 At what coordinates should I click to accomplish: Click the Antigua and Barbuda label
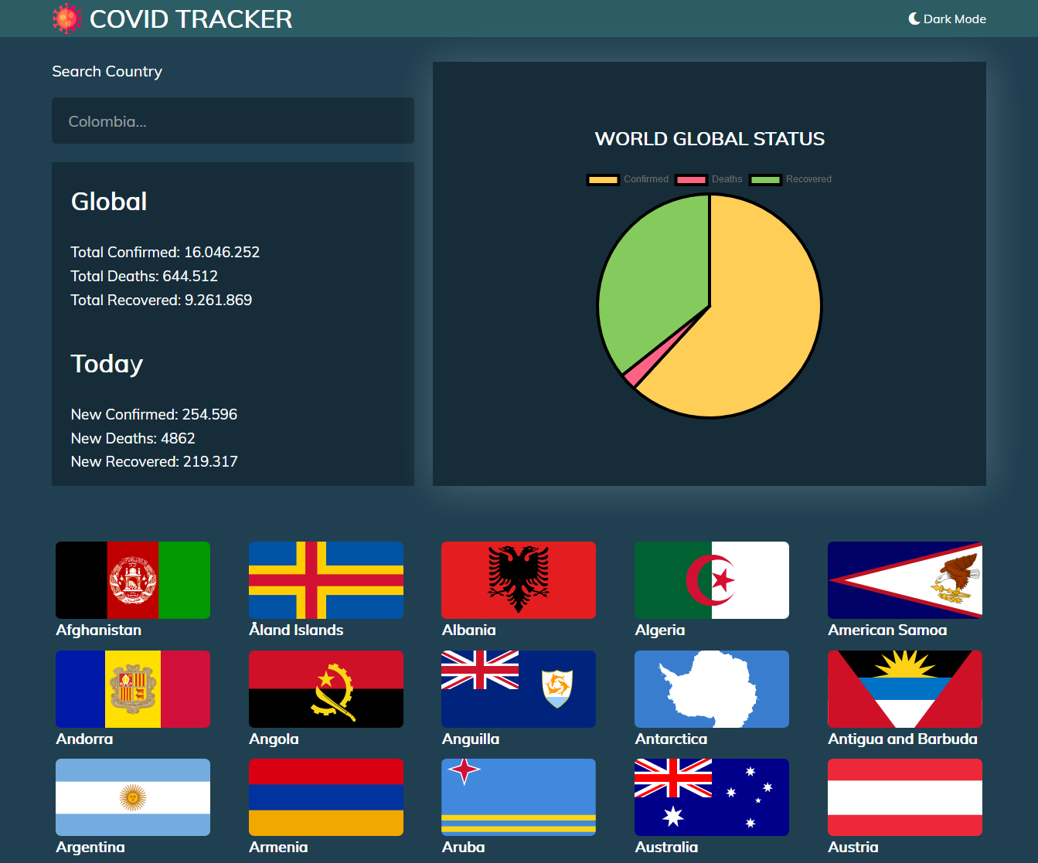coord(903,739)
